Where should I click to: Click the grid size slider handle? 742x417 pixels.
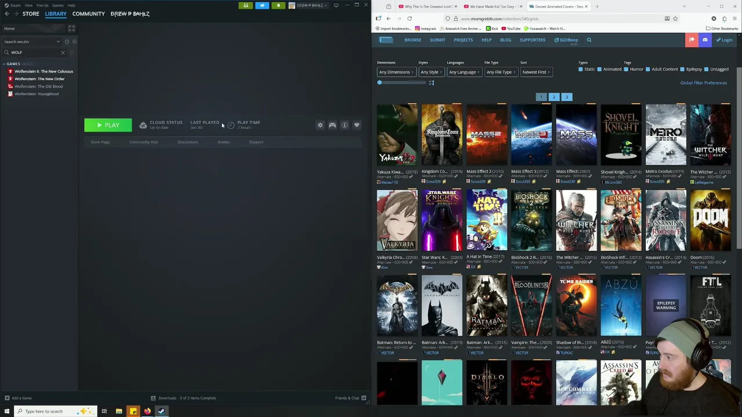coord(380,83)
